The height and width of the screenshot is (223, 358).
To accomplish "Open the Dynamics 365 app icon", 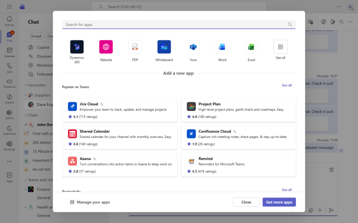I will [x=77, y=47].
